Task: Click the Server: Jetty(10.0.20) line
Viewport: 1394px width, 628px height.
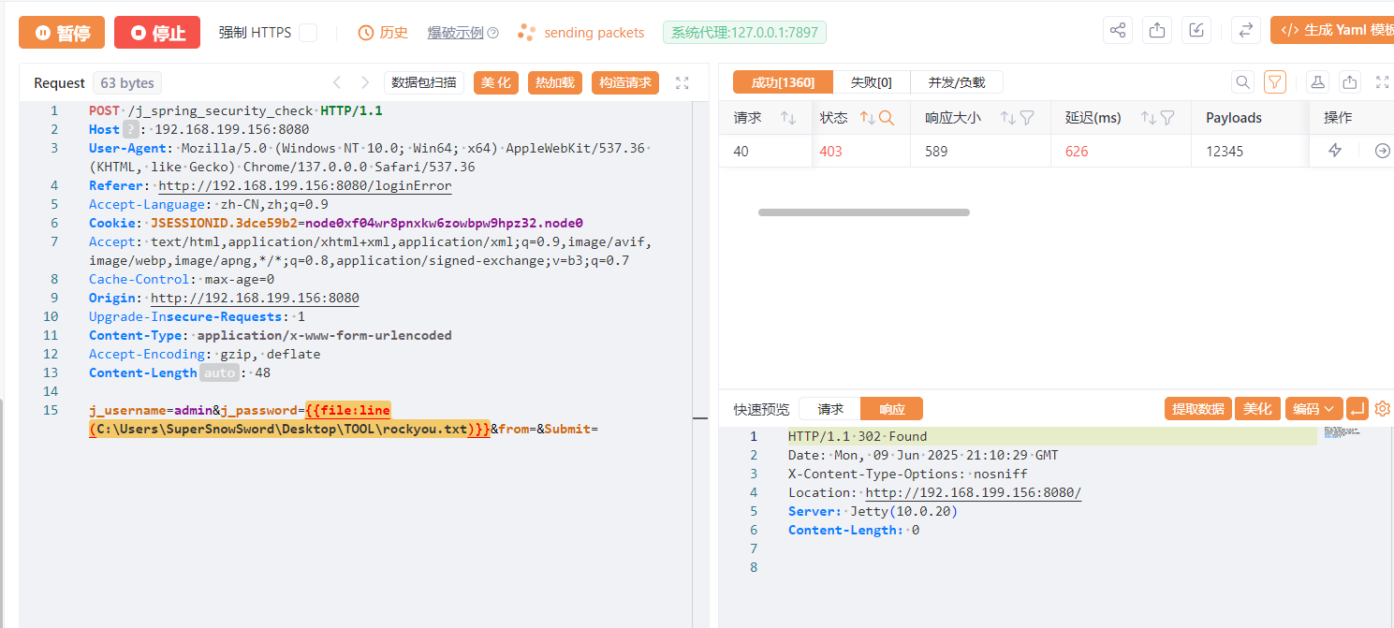Action: 873,511
